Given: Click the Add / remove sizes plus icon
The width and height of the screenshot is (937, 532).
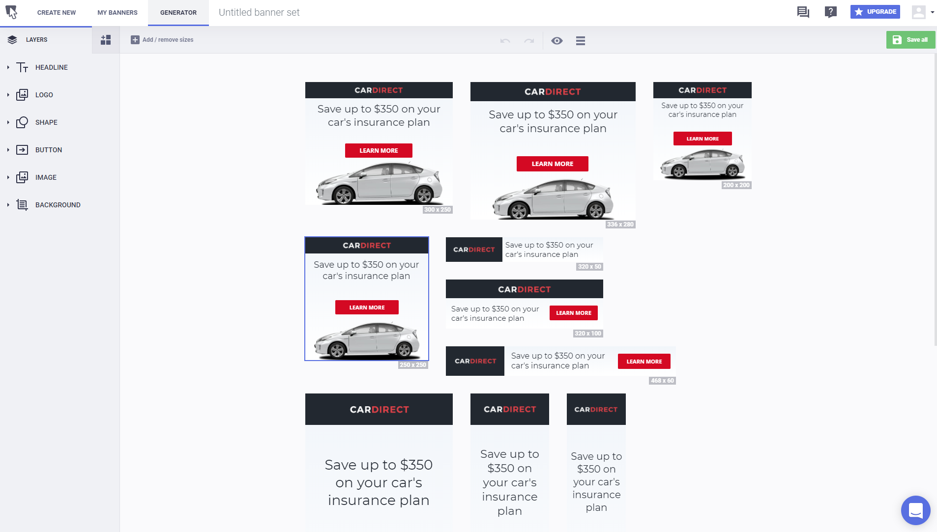Looking at the screenshot, I should click(x=135, y=40).
